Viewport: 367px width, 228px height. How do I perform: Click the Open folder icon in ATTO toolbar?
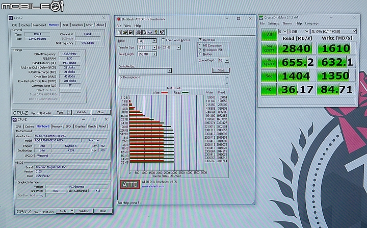tap(125, 32)
